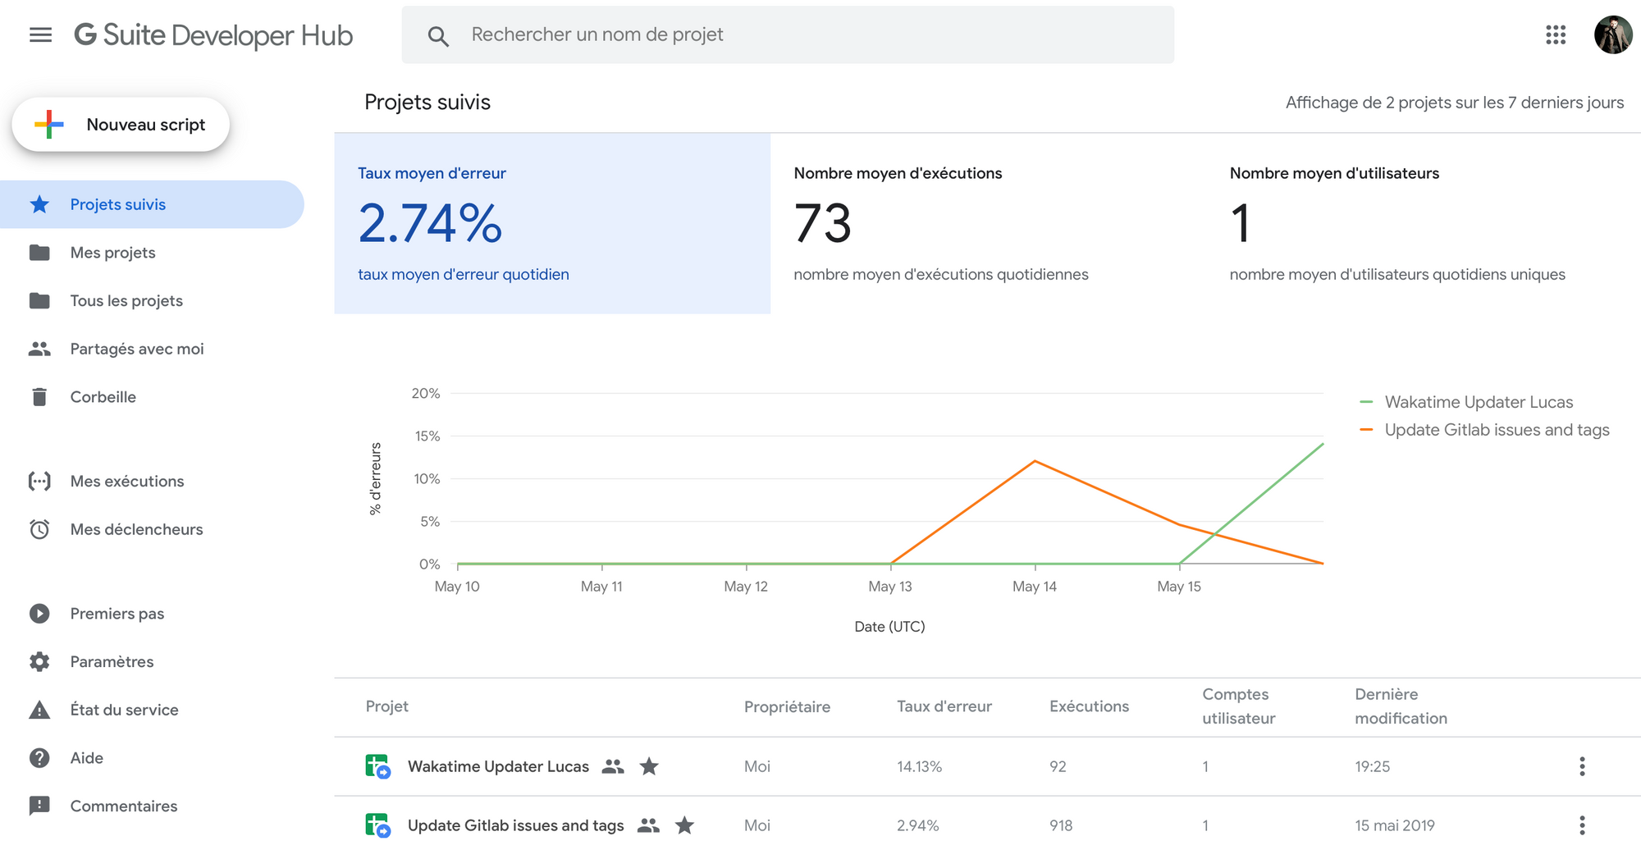Click the orange line peak at May 14
Image resolution: width=1641 pixels, height=868 pixels.
click(1035, 461)
